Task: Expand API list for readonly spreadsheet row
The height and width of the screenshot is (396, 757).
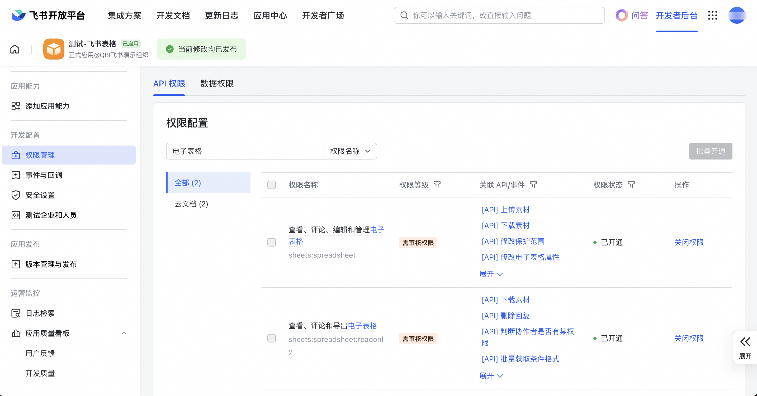Action: 491,376
